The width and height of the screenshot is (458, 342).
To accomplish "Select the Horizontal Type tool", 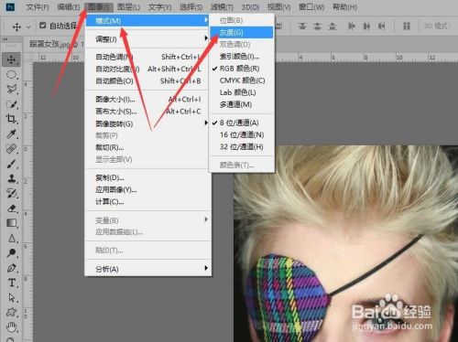I will click(x=12, y=283).
